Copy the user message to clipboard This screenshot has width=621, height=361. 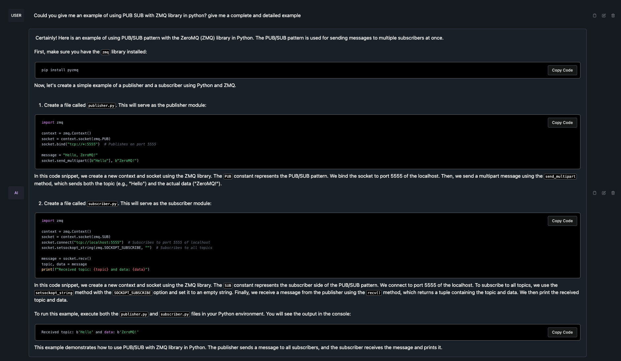click(x=595, y=15)
